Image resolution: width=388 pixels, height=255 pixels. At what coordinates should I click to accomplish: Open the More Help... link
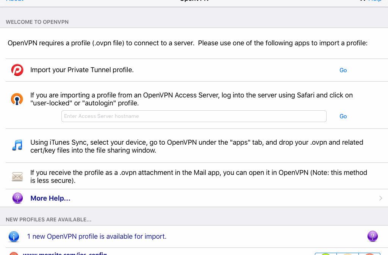[x=50, y=198]
